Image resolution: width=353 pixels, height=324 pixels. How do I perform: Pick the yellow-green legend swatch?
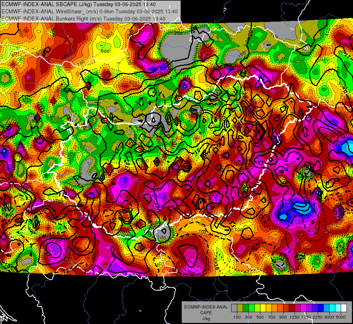coord(257,308)
